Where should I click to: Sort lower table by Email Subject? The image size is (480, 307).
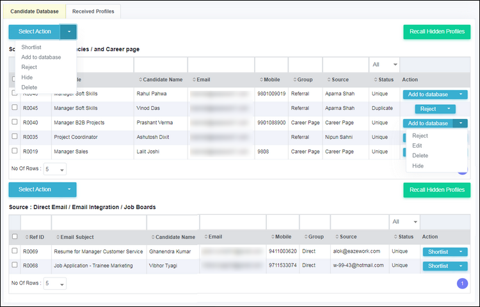pos(75,237)
